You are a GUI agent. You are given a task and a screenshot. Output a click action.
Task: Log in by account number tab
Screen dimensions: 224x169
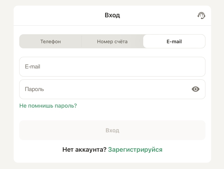112,41
